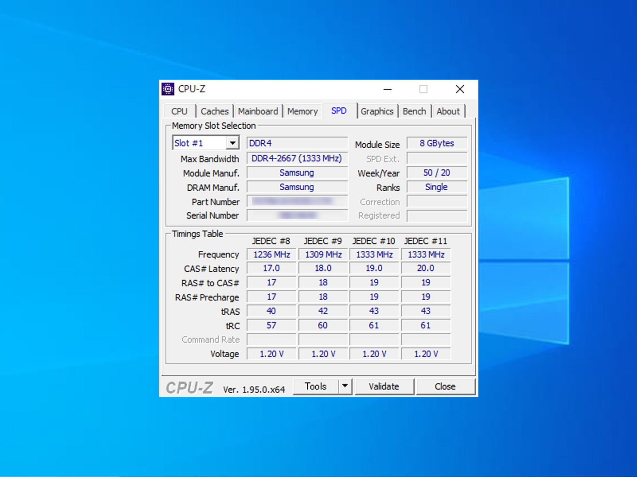637x477 pixels.
Task: Click the 1236 MHz frequency cell
Action: [x=272, y=254]
